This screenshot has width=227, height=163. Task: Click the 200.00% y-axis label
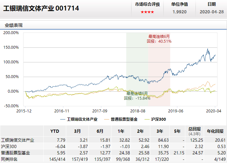(11, 33)
